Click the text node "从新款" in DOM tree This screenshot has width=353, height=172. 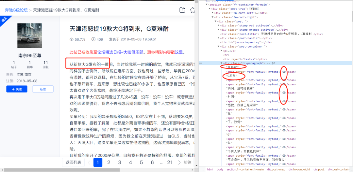point(232,67)
